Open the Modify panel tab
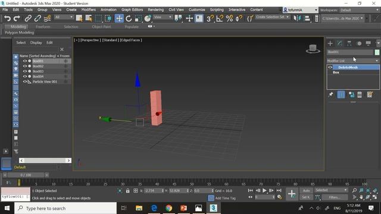Image resolution: width=381 pixels, height=214 pixels. 340,43
